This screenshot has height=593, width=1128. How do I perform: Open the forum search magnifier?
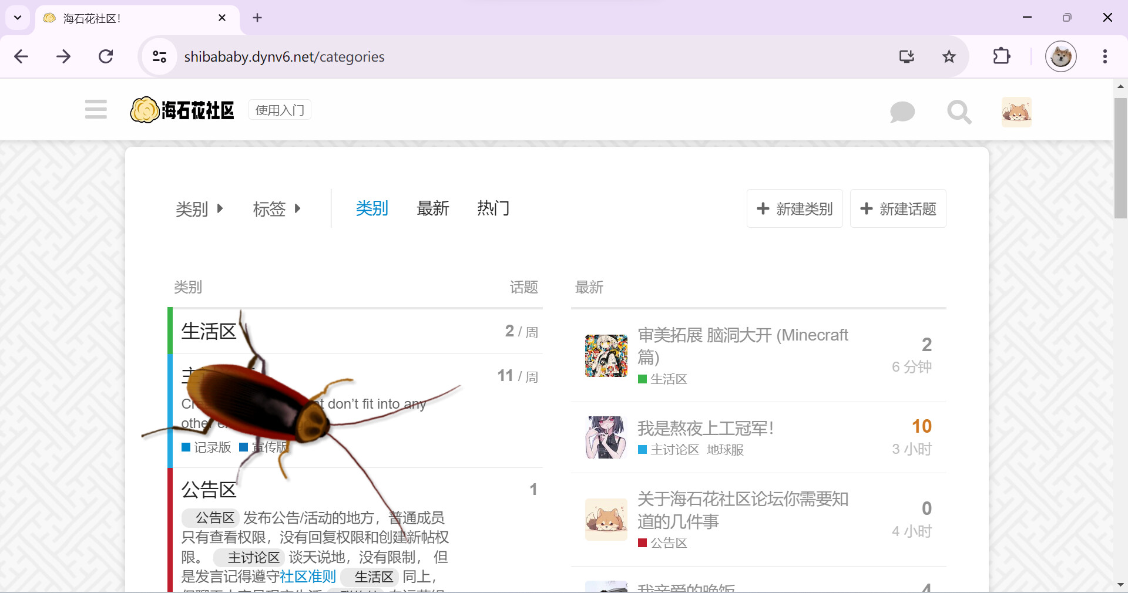pyautogui.click(x=959, y=112)
